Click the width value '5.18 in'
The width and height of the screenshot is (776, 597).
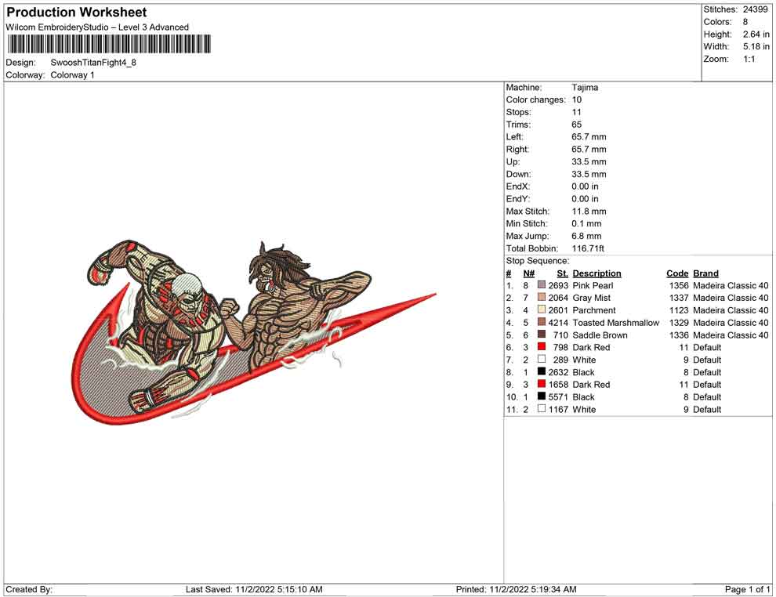(756, 46)
